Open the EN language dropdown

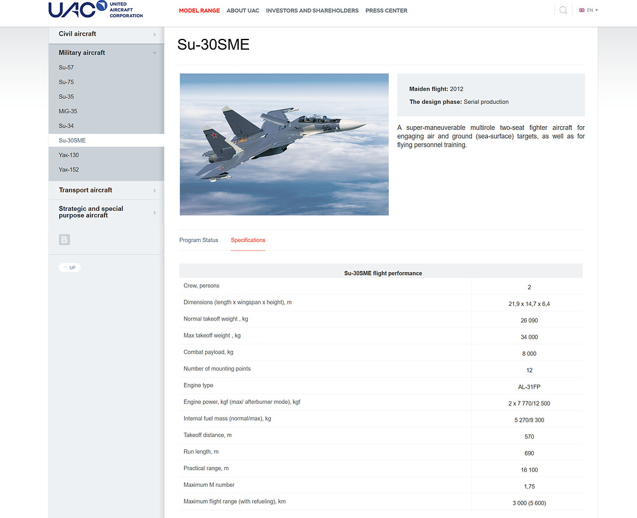(x=588, y=10)
